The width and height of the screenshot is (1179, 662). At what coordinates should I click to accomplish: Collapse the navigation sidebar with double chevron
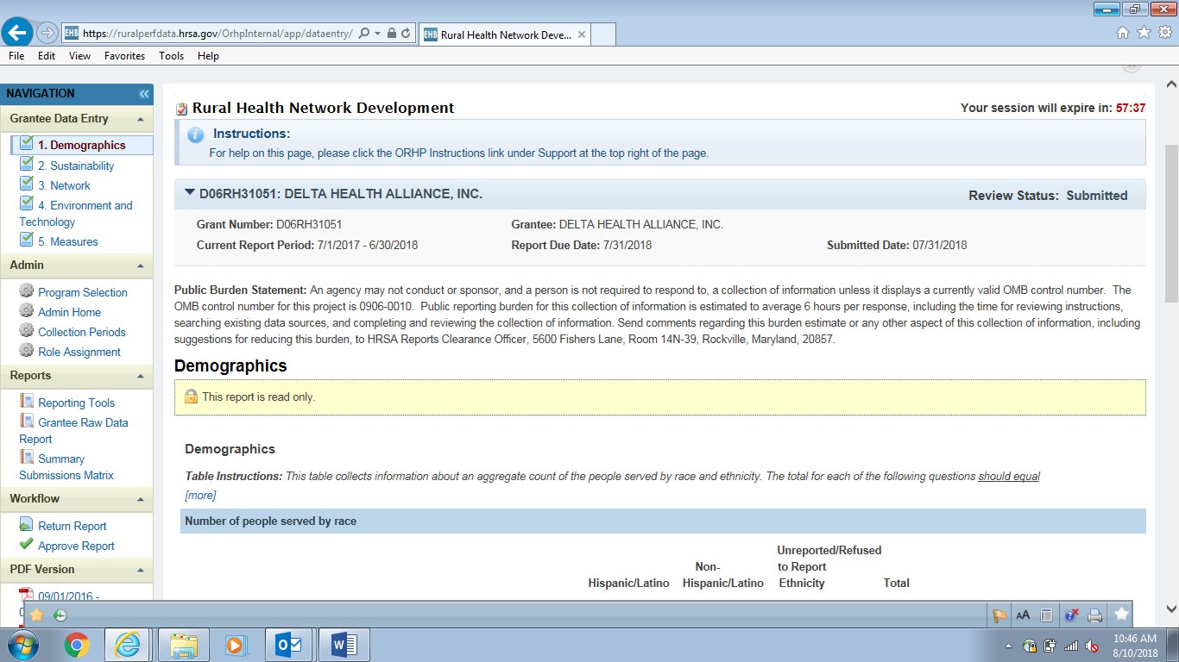point(144,94)
